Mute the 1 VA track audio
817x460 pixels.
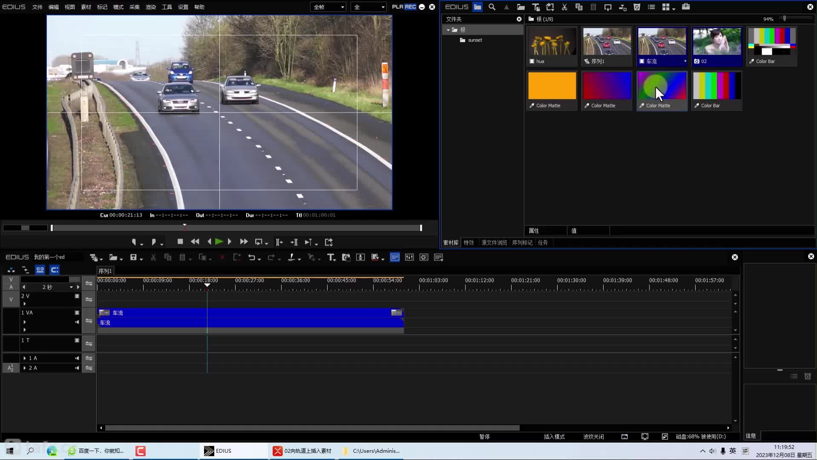click(77, 322)
